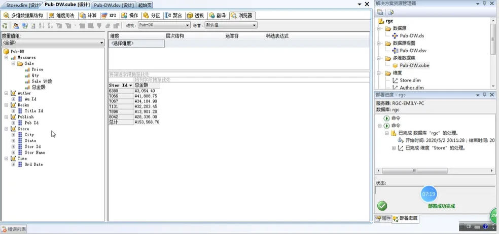
Task: Switch to 操作 tab
Action: coord(130,15)
